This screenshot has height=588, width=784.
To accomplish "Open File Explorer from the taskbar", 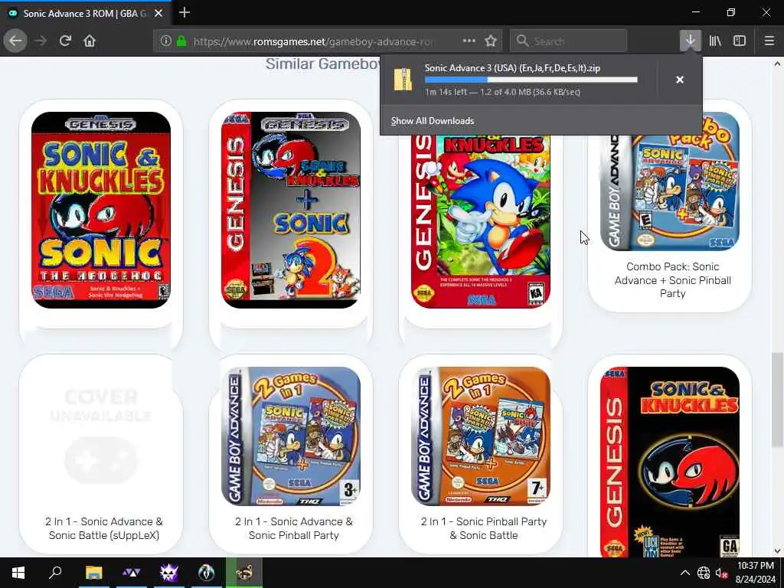I will click(93, 573).
